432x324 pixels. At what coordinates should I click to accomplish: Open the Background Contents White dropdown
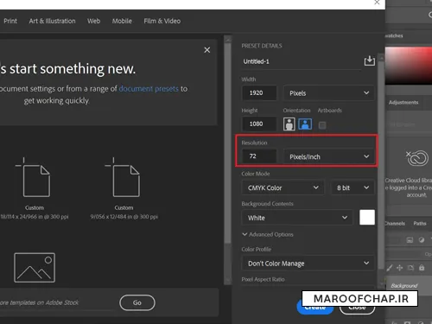click(x=297, y=218)
